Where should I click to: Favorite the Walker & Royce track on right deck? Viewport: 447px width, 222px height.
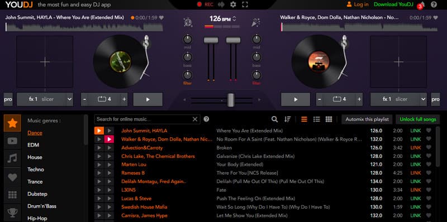435,18
